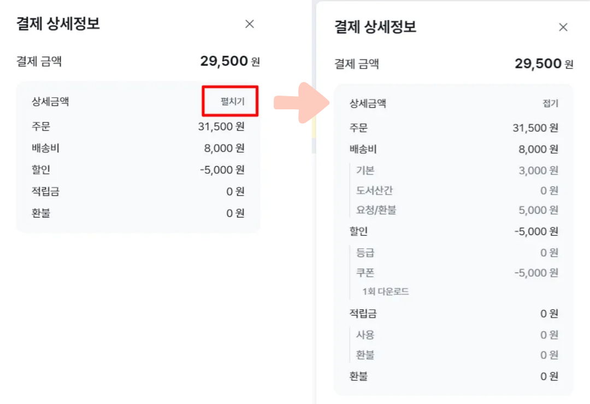Screen dimensions: 590x404
Task: Click the 3,000 원 basic shipping amount
Action: pyautogui.click(x=538, y=171)
